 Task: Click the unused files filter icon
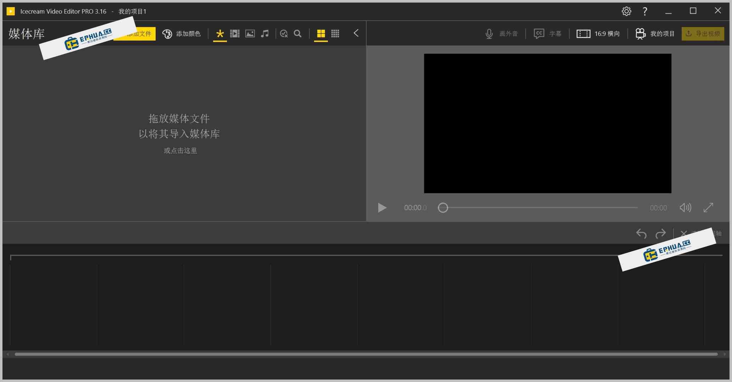(283, 33)
